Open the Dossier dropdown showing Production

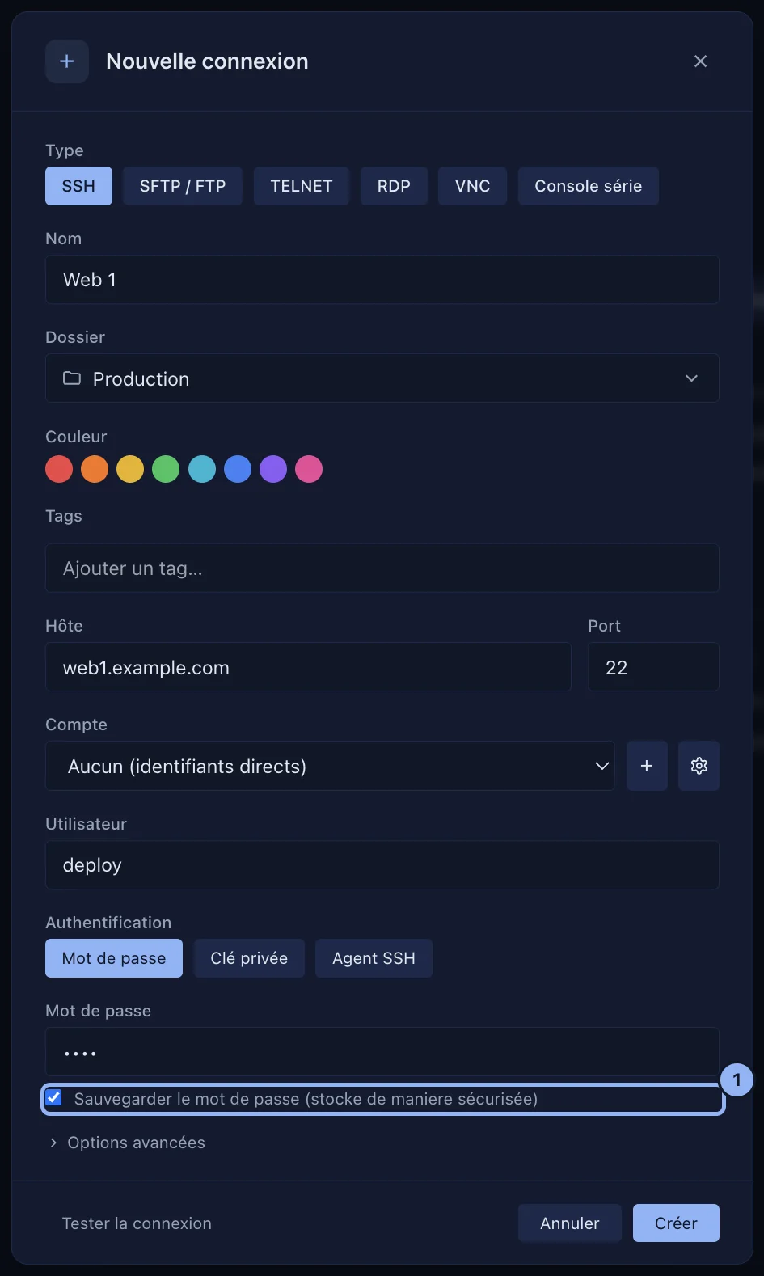pos(382,378)
